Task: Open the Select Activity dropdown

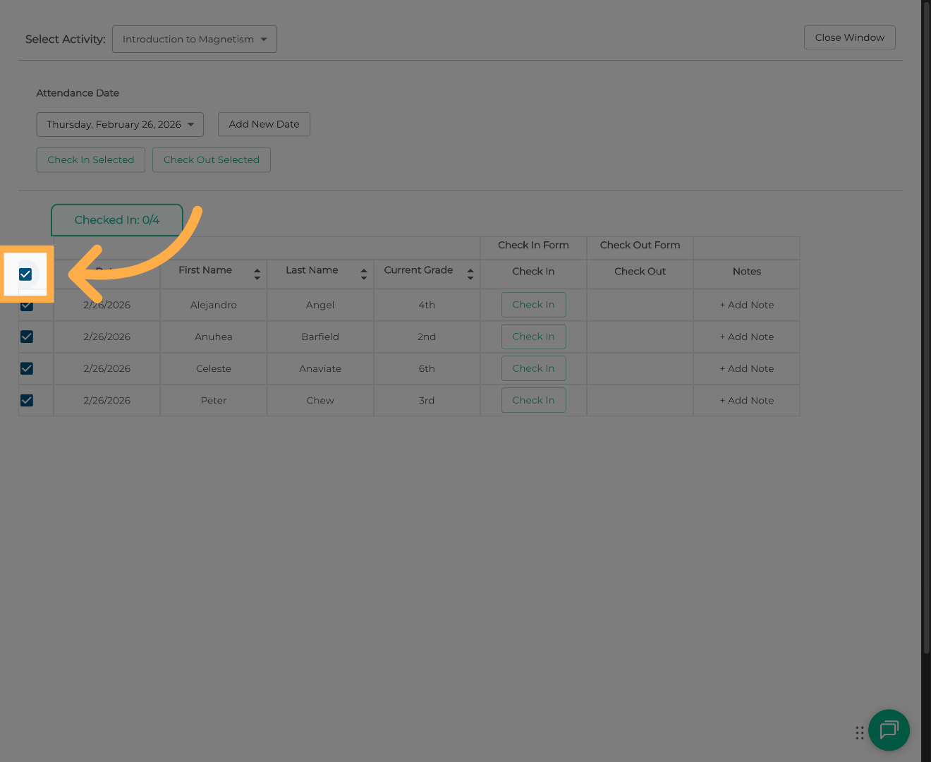Action: (194, 40)
